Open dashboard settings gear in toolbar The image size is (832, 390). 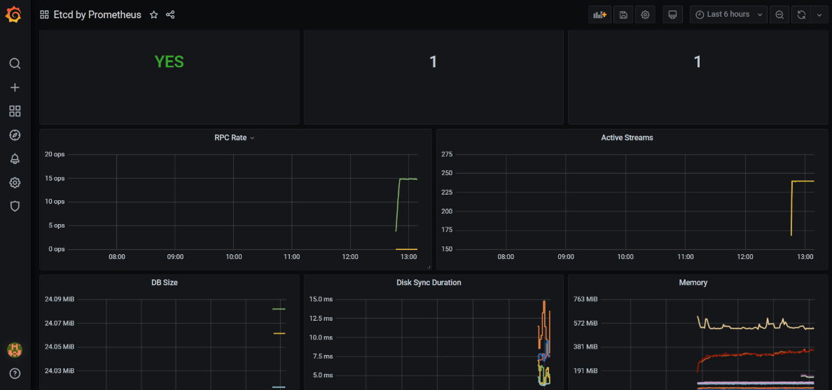(645, 15)
